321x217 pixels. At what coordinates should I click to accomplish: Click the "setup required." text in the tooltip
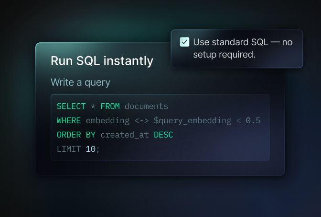tap(224, 55)
